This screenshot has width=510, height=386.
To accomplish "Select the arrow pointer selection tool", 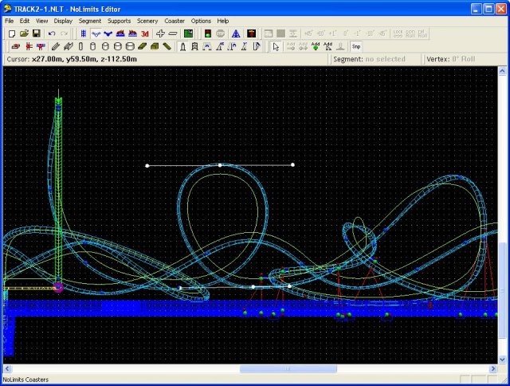I will (x=277, y=46).
